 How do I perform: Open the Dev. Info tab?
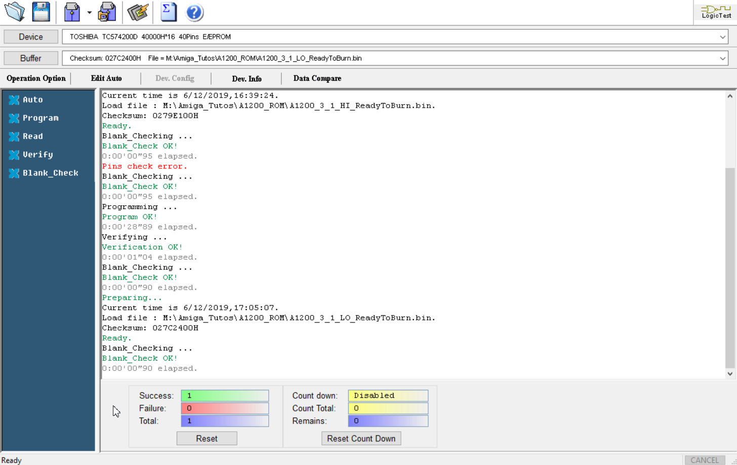pos(247,78)
